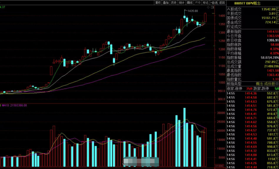Select the tick row priced 1414.76
The image size is (279, 169).
[253, 110]
